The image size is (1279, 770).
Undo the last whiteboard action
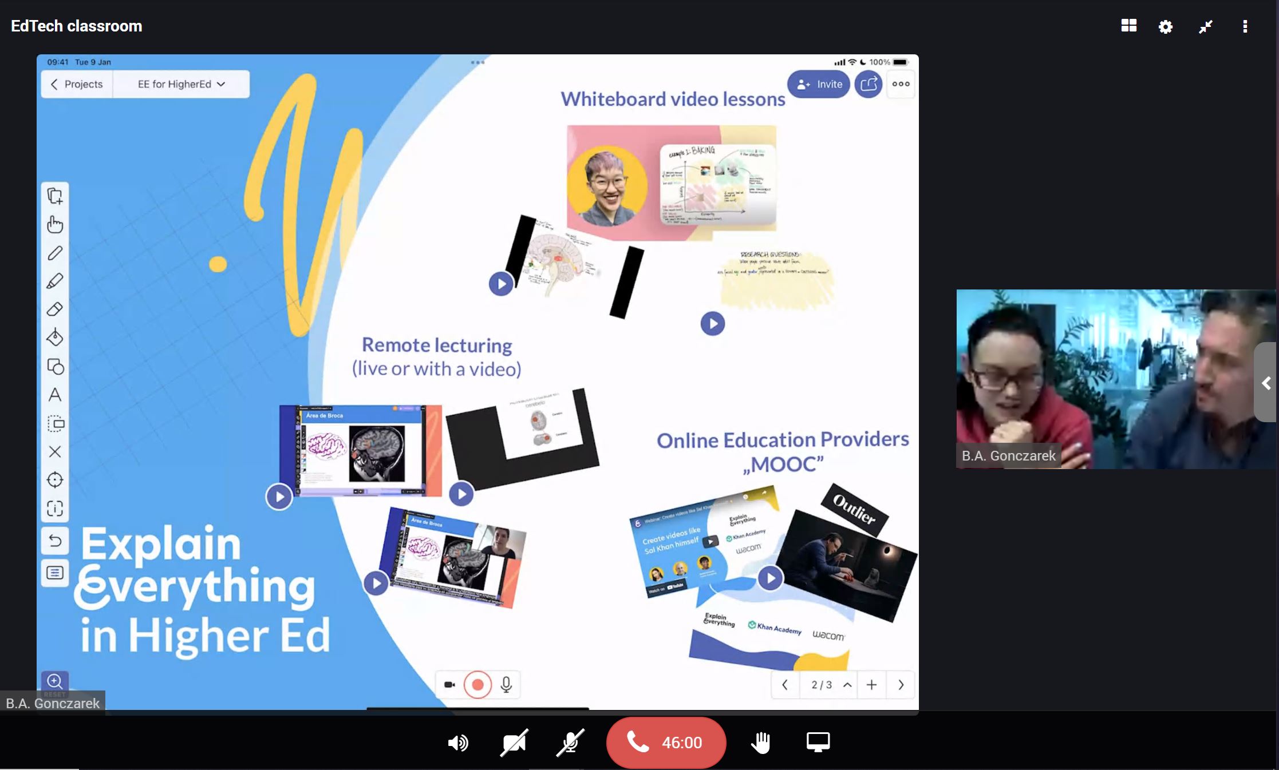(x=55, y=541)
